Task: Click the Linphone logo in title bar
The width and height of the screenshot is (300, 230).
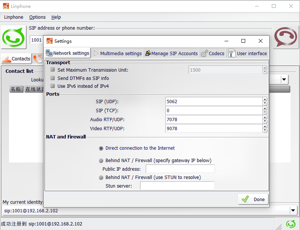Action: pos(6,6)
